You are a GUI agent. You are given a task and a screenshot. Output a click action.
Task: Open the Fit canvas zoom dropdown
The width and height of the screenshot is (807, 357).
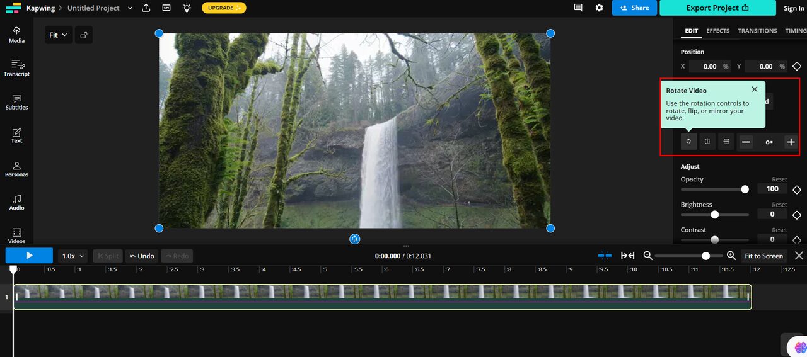[x=58, y=35]
